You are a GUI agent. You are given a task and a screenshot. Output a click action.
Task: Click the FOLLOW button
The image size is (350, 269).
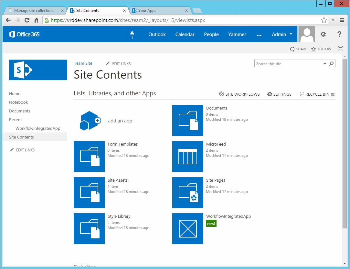tap(321, 49)
